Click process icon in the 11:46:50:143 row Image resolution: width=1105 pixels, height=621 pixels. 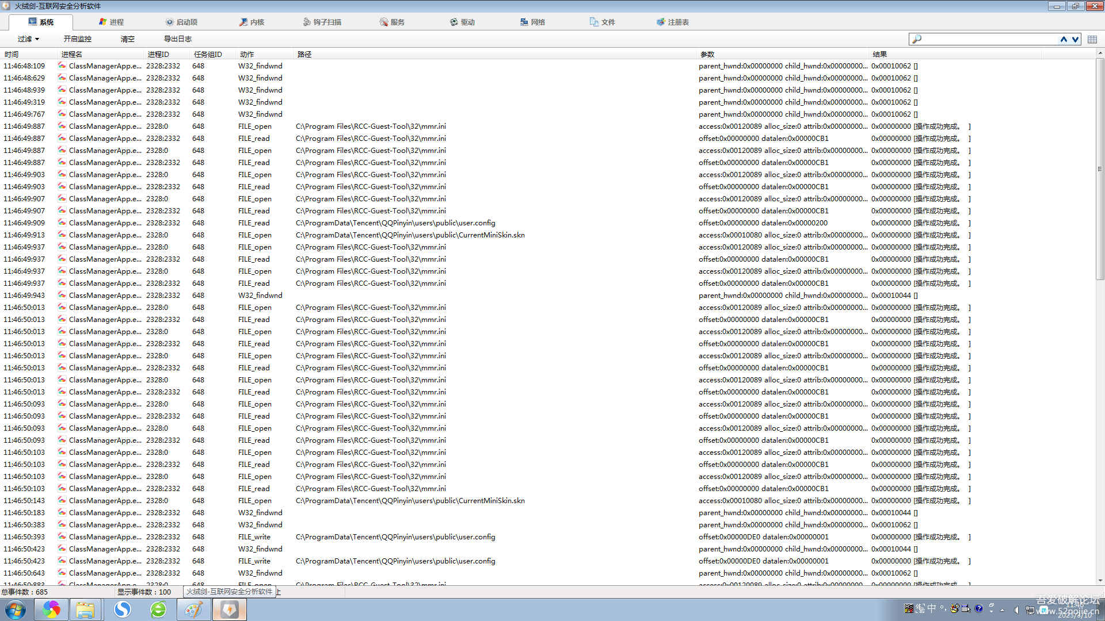point(62,500)
